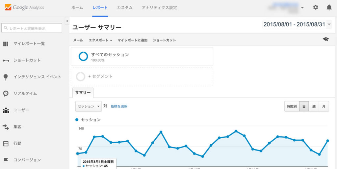337x169 pixels.
Task: Click the ショートカット sidebar arrow icon
Action: coord(6,60)
